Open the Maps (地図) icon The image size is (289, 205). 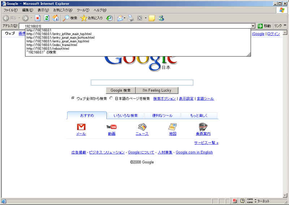173,127
